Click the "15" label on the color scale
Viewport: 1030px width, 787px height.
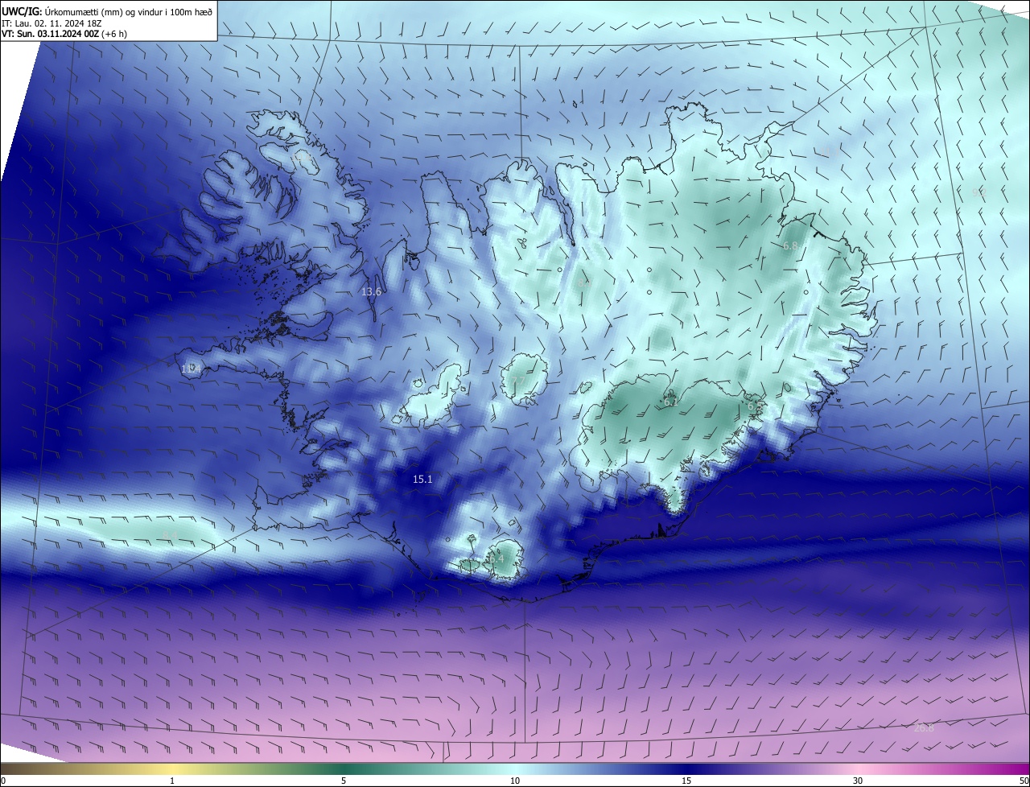coord(686,781)
